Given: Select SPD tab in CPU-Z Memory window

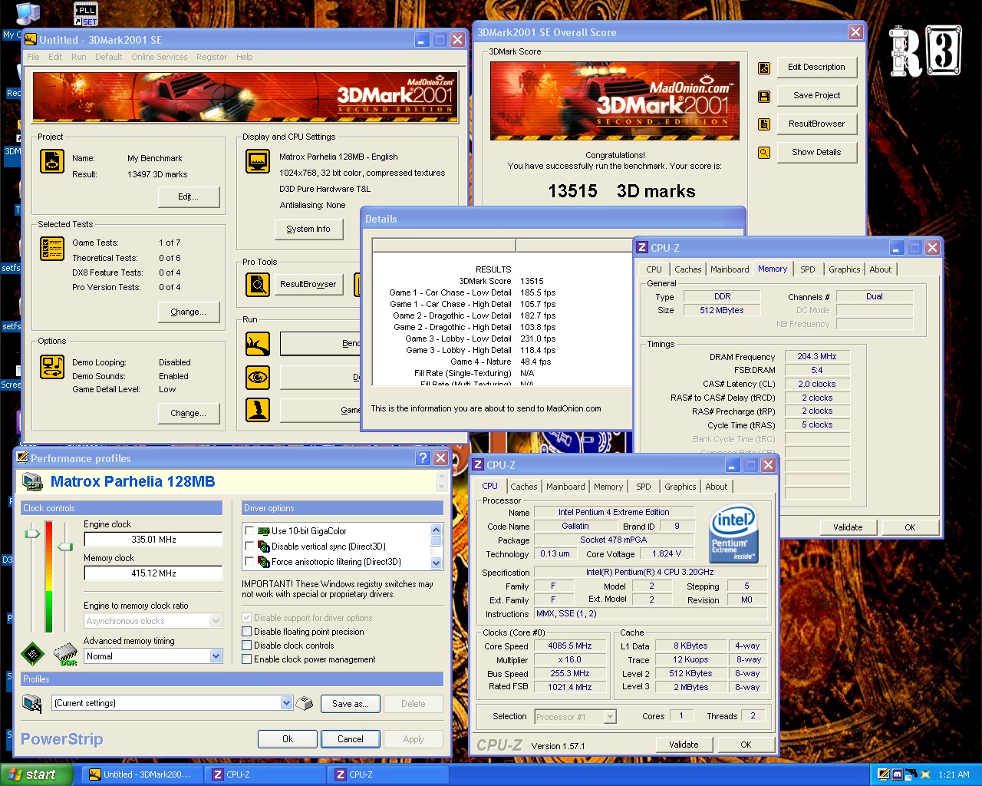Looking at the screenshot, I should pyautogui.click(x=808, y=269).
